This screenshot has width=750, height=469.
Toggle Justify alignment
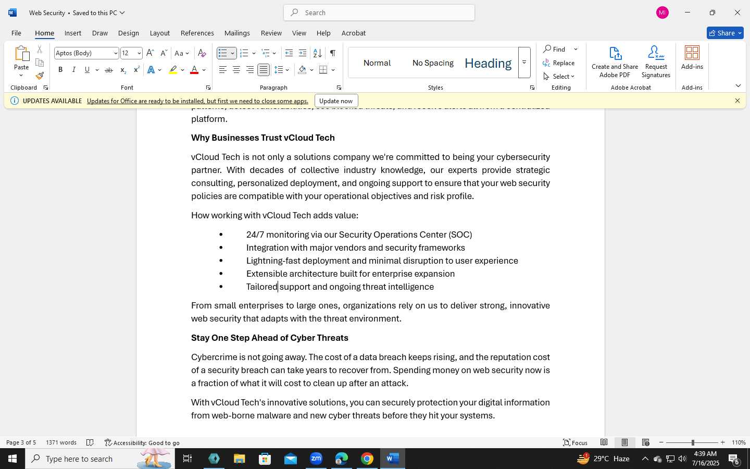pyautogui.click(x=264, y=70)
